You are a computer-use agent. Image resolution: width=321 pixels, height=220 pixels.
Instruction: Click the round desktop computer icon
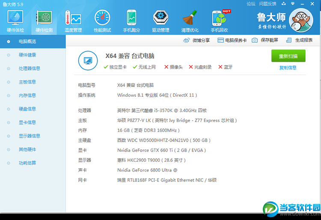coord(88,61)
